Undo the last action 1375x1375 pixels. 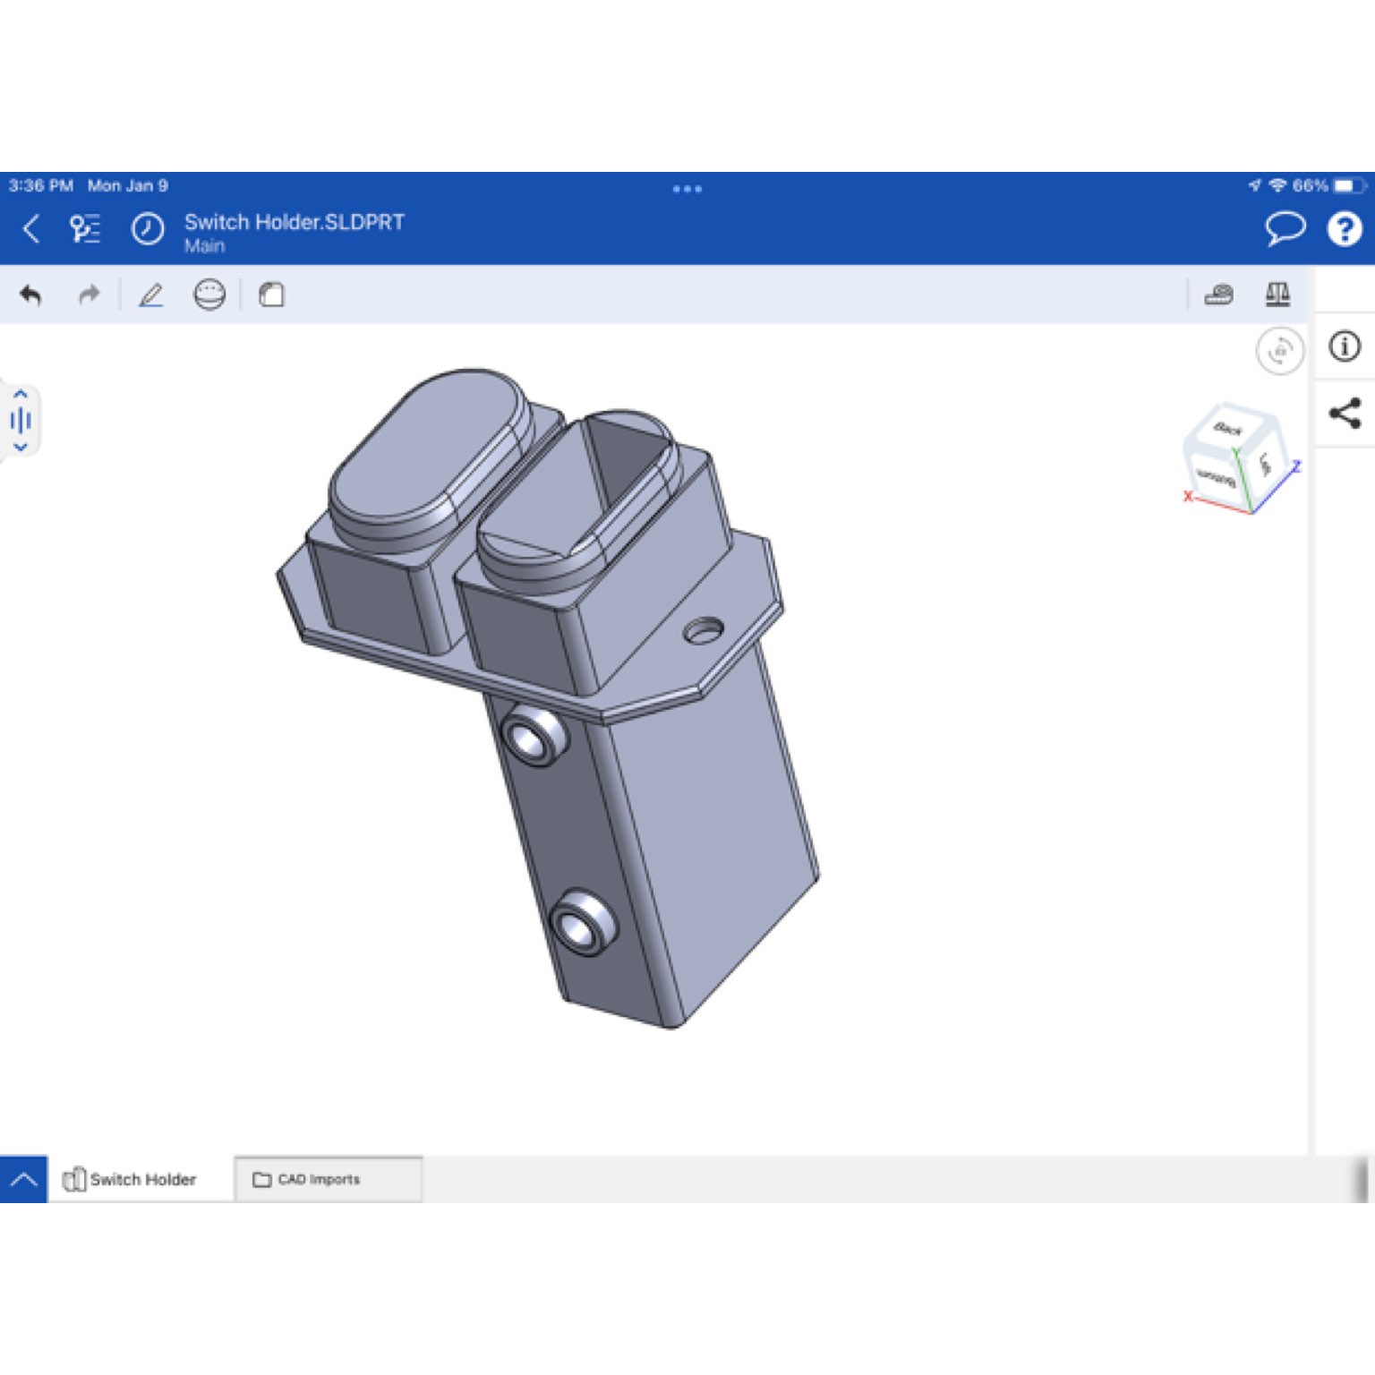pos(30,295)
